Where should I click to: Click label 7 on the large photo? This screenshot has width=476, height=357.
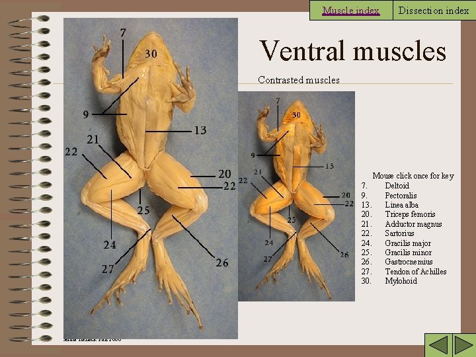[123, 33]
